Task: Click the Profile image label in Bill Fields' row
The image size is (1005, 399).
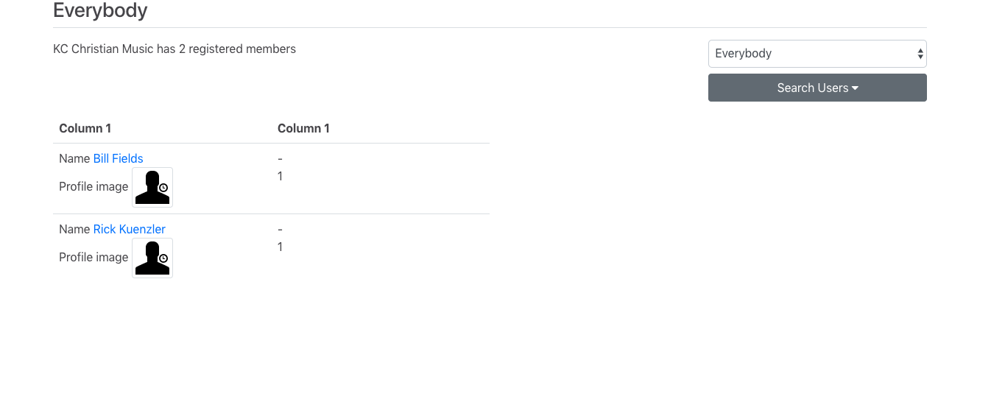Action: tap(94, 186)
